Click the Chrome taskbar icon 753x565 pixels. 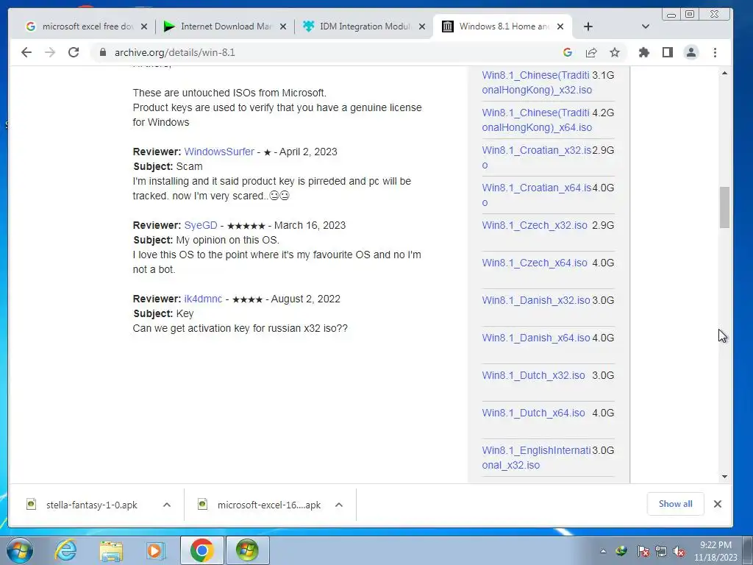[x=201, y=550]
